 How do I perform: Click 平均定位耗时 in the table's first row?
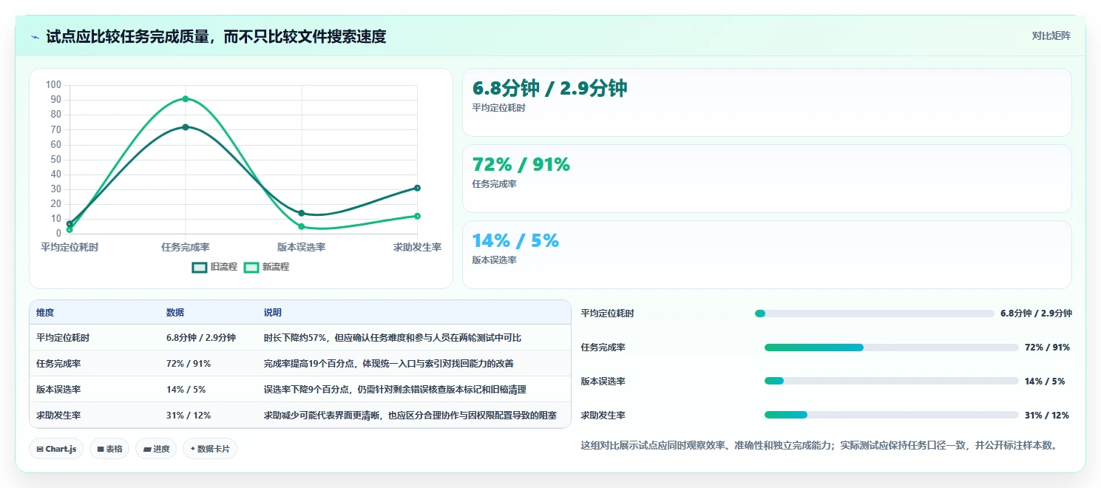click(x=63, y=338)
